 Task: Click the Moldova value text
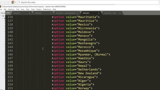(x=84, y=32)
